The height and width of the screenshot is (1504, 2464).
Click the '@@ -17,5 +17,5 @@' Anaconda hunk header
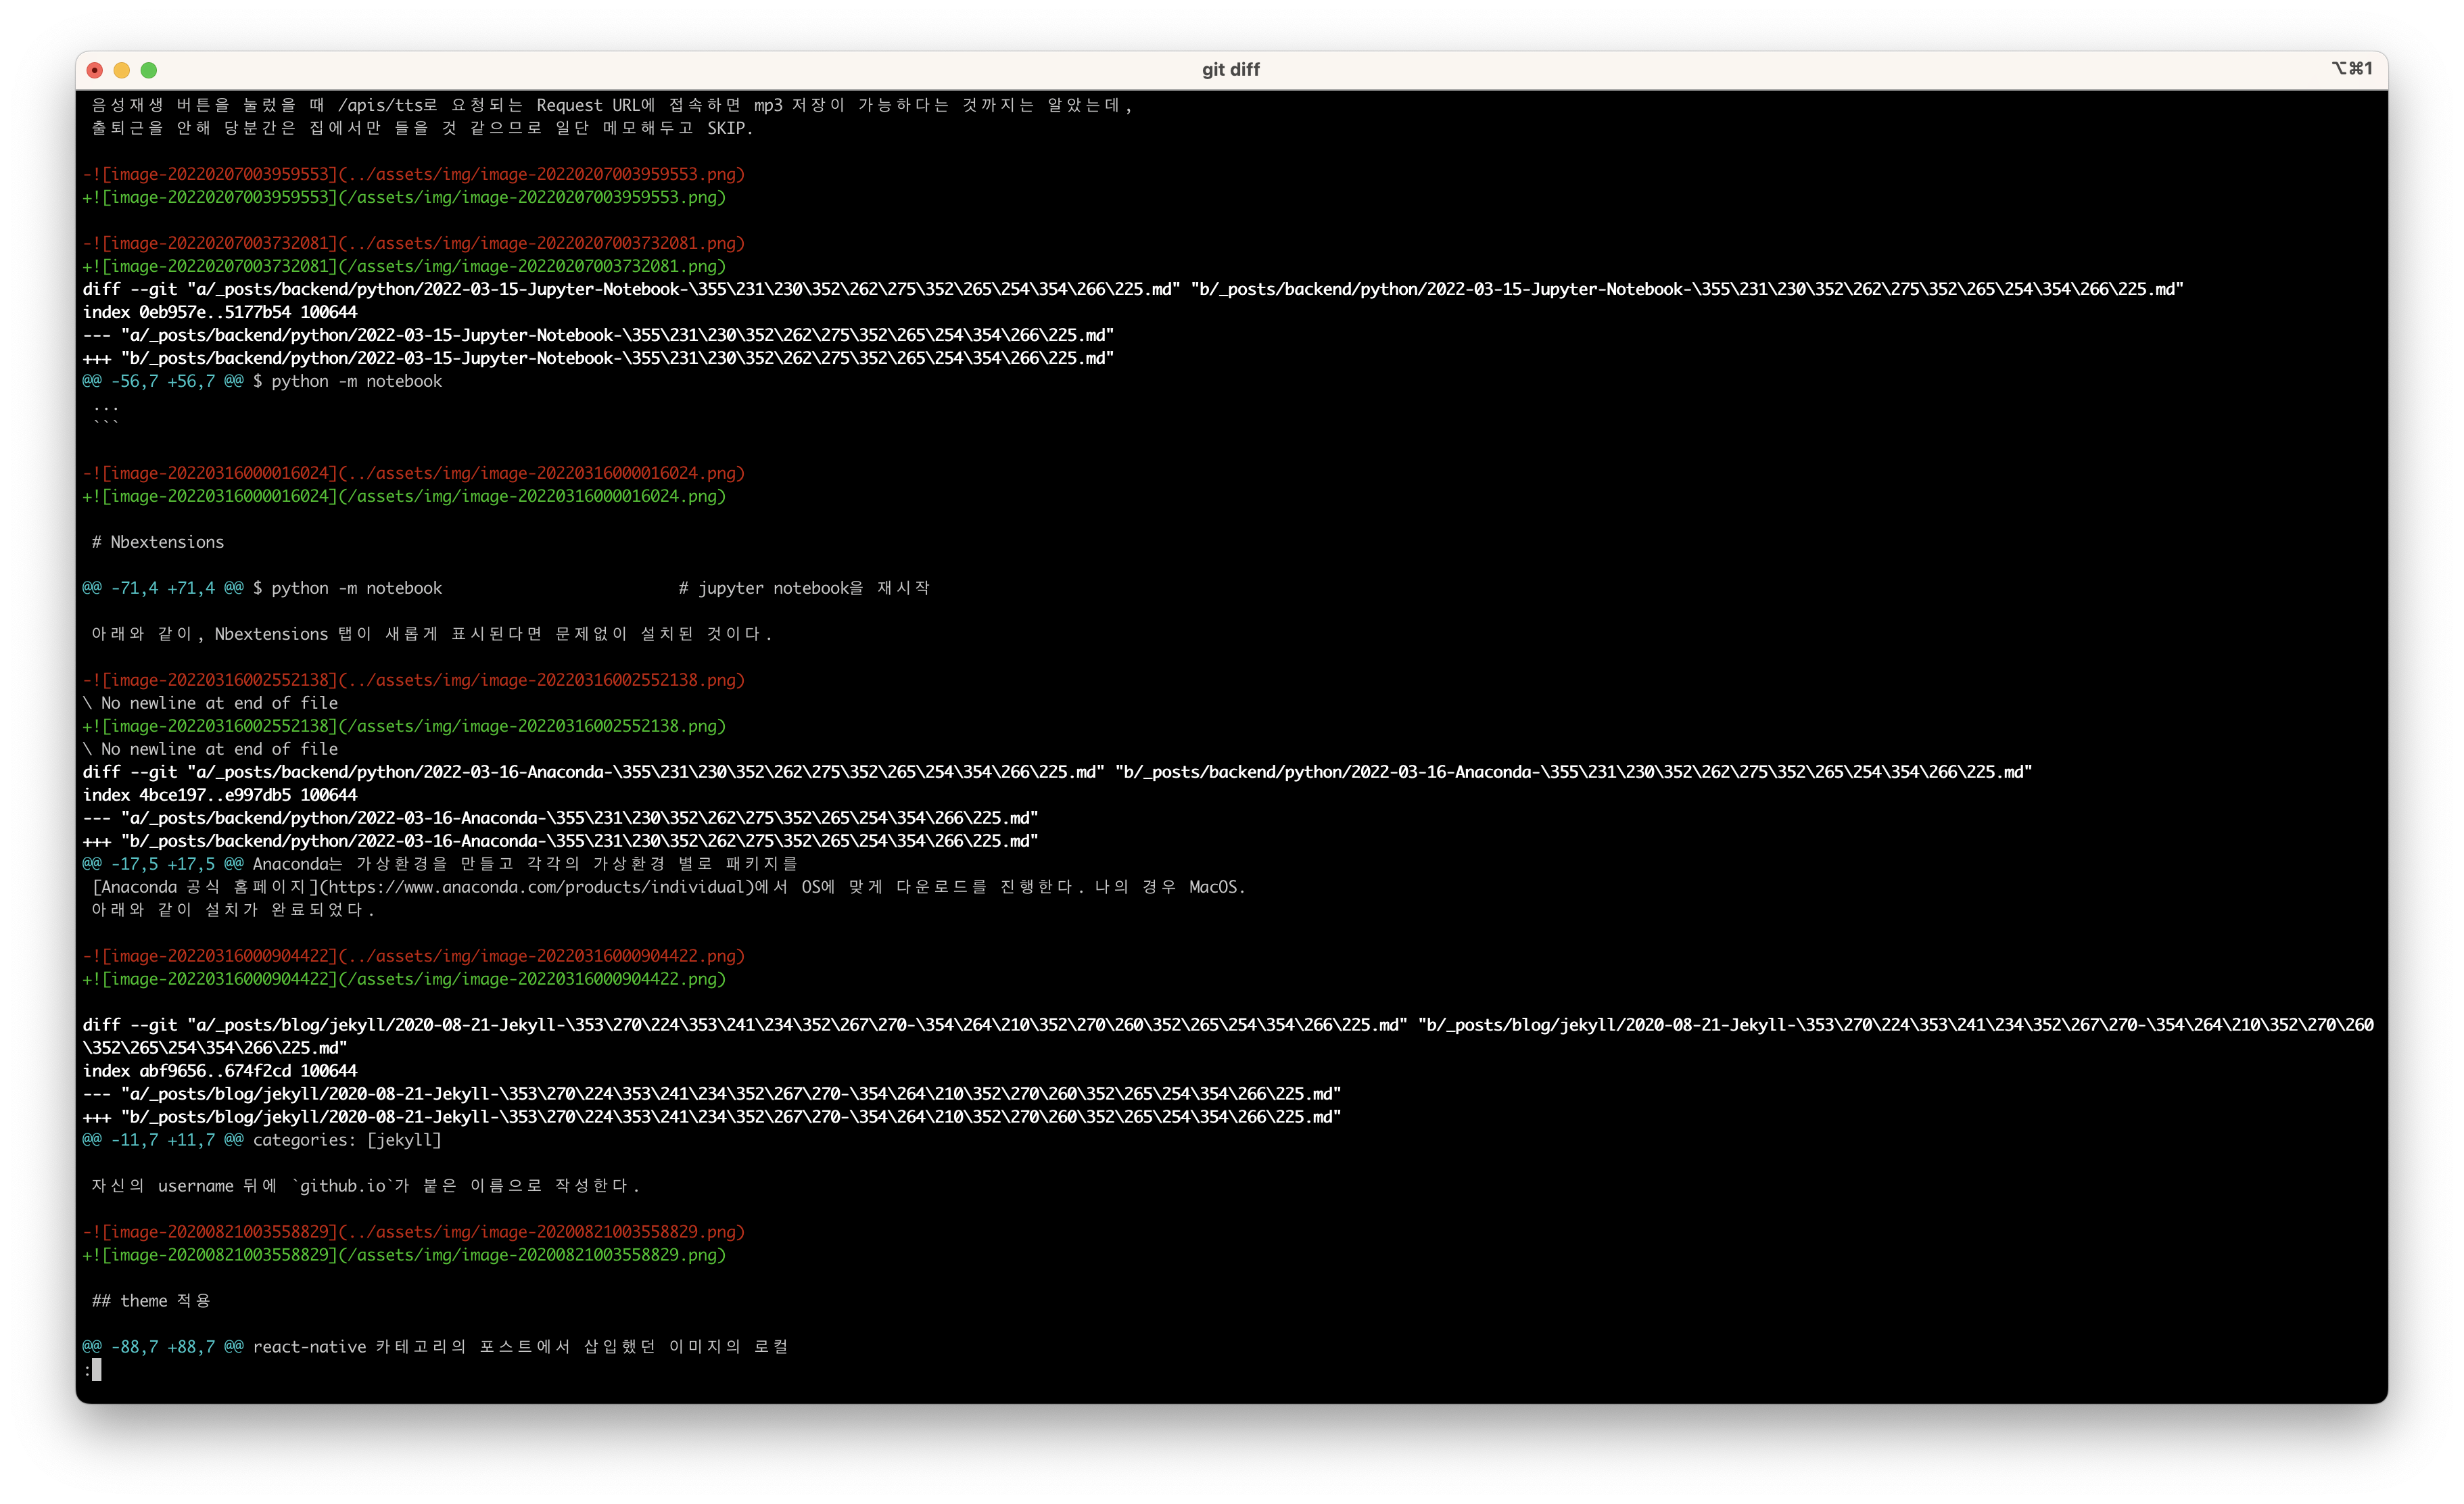tap(163, 864)
